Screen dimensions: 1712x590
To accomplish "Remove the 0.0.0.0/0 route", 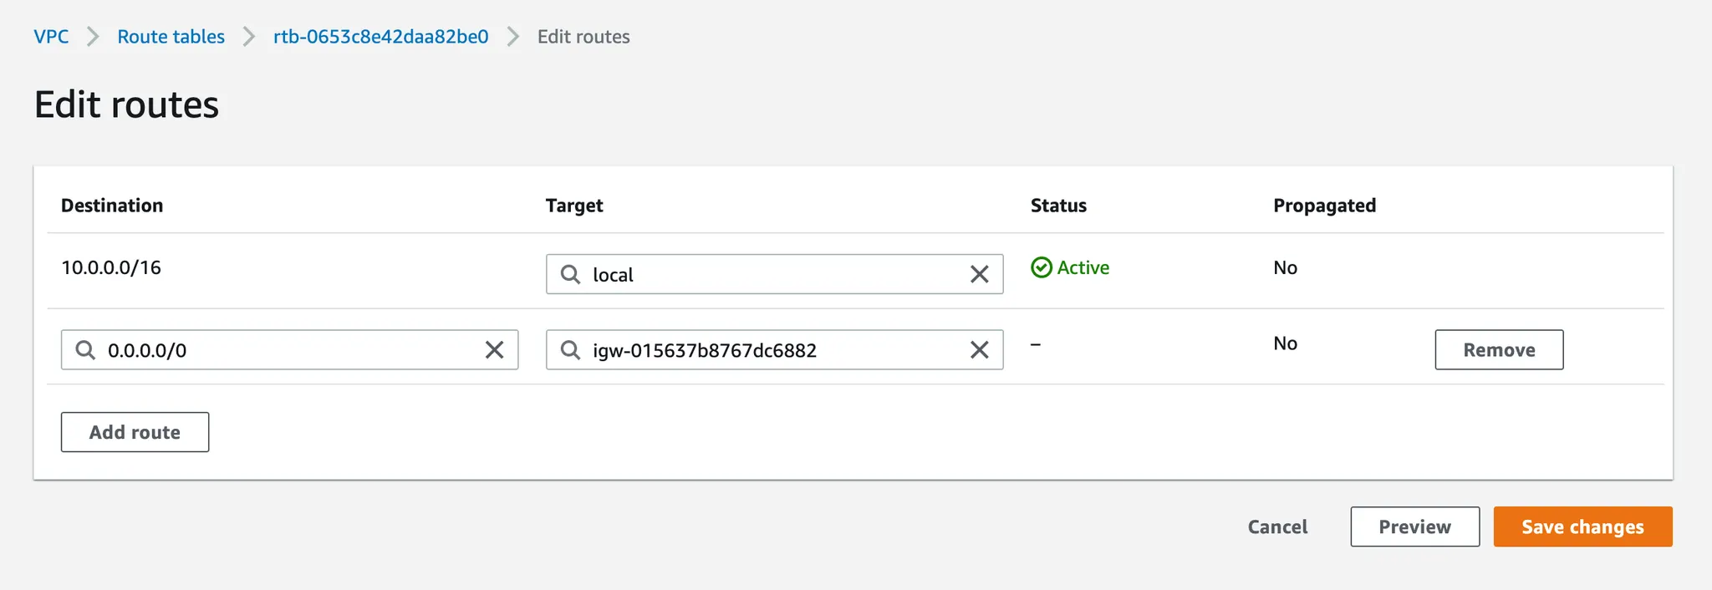I will pos(1498,350).
